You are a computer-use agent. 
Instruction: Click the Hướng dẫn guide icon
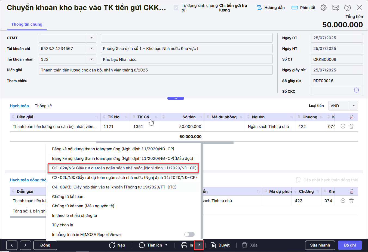pos(259,8)
